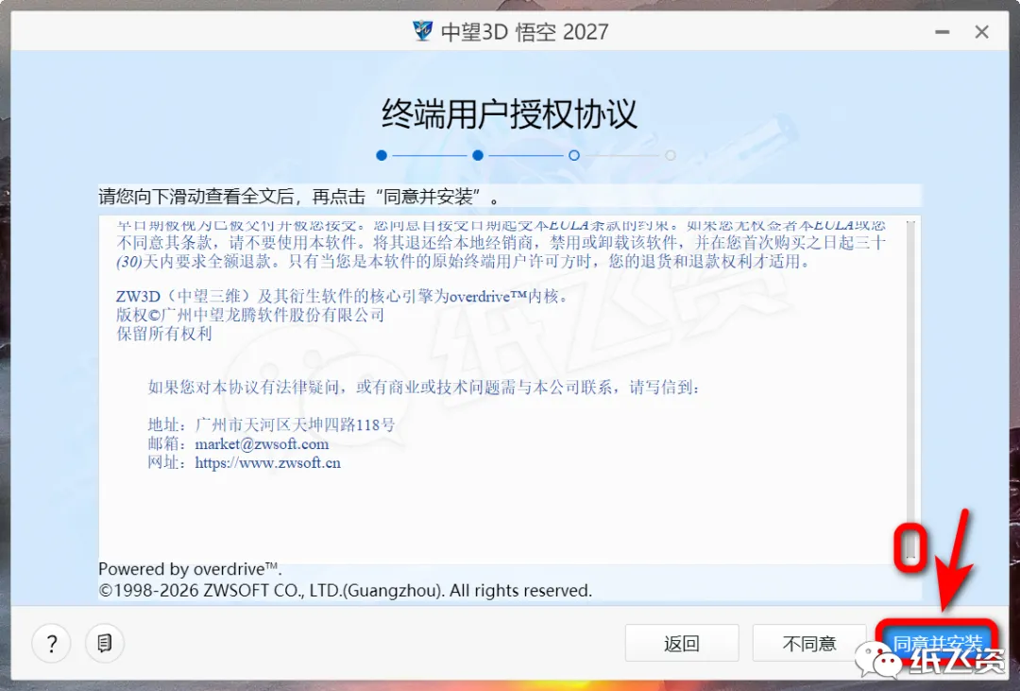Click the second step dot of the progress indicator
Screen dimensions: 1020x691
pos(478,155)
